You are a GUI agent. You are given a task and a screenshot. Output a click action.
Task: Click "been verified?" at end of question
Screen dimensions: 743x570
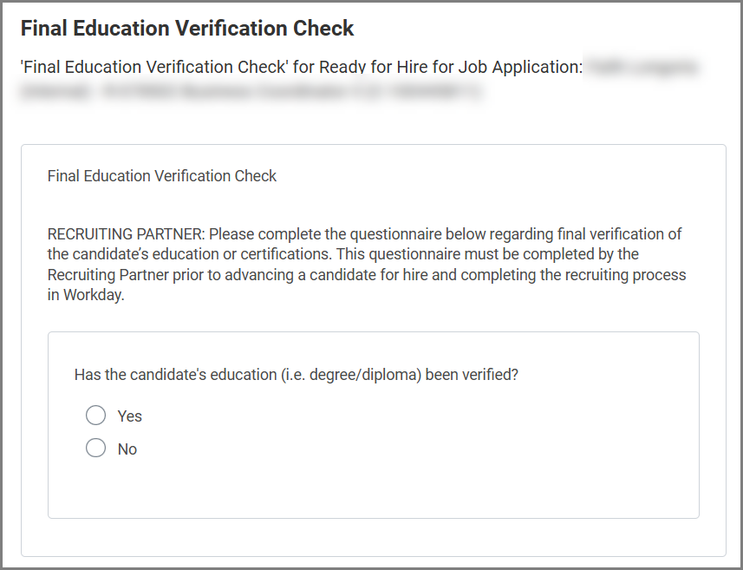click(479, 375)
